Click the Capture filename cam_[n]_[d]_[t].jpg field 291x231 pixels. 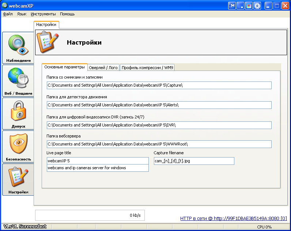[194, 161]
